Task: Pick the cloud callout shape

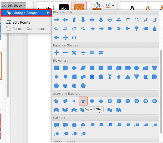Action: (83, 125)
